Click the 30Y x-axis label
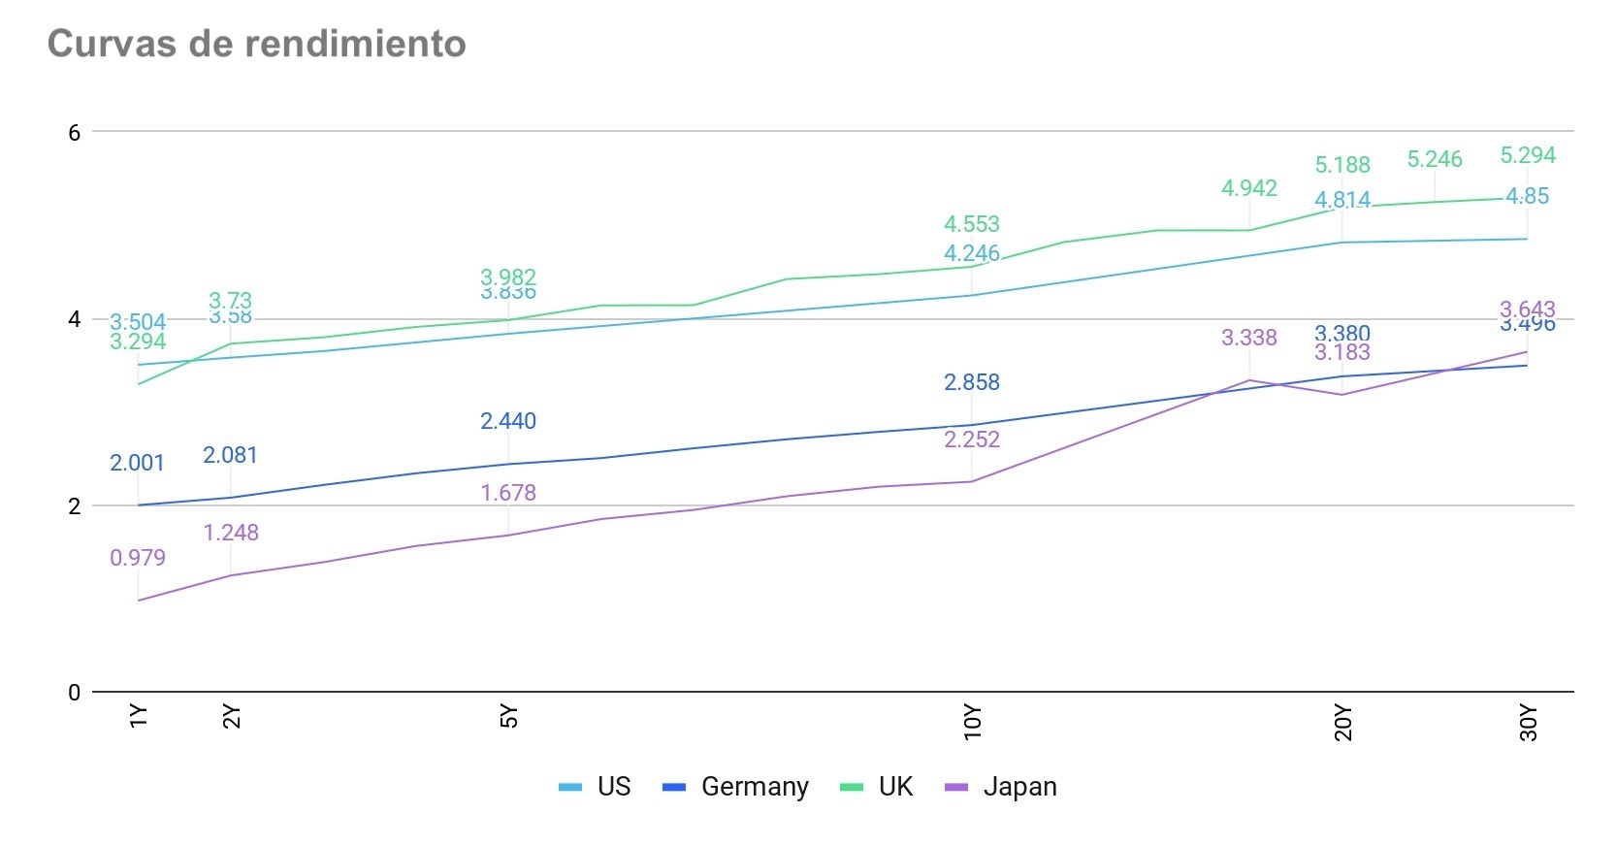Viewport: 1616px width, 846px height. (x=1529, y=723)
